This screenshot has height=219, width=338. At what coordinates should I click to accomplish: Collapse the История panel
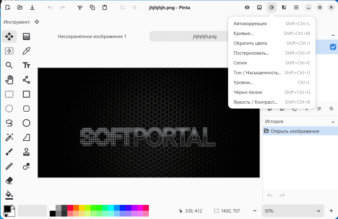tap(333, 122)
